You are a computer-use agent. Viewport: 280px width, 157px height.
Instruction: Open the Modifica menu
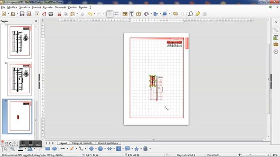coord(12,7)
